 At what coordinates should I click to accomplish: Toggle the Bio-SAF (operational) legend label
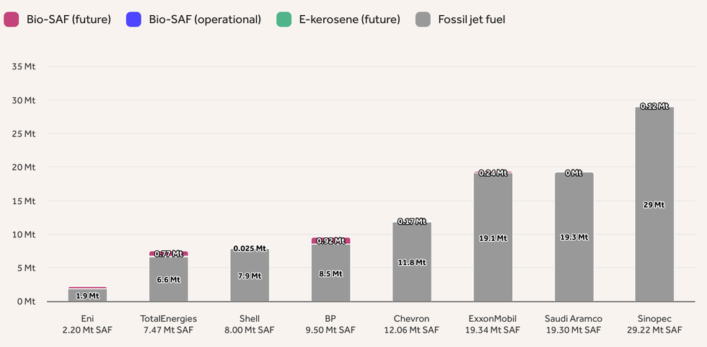pos(204,19)
